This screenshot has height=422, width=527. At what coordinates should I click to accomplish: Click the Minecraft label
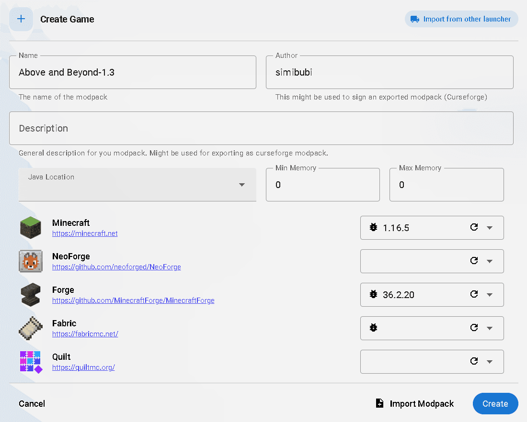click(x=71, y=223)
